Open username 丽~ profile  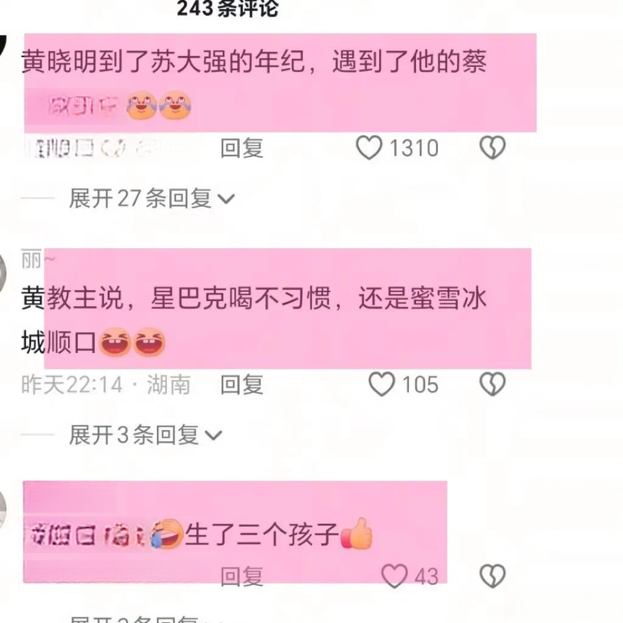coord(38,260)
